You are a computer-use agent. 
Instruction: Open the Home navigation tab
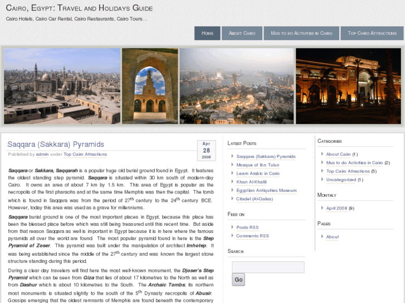coord(207,33)
